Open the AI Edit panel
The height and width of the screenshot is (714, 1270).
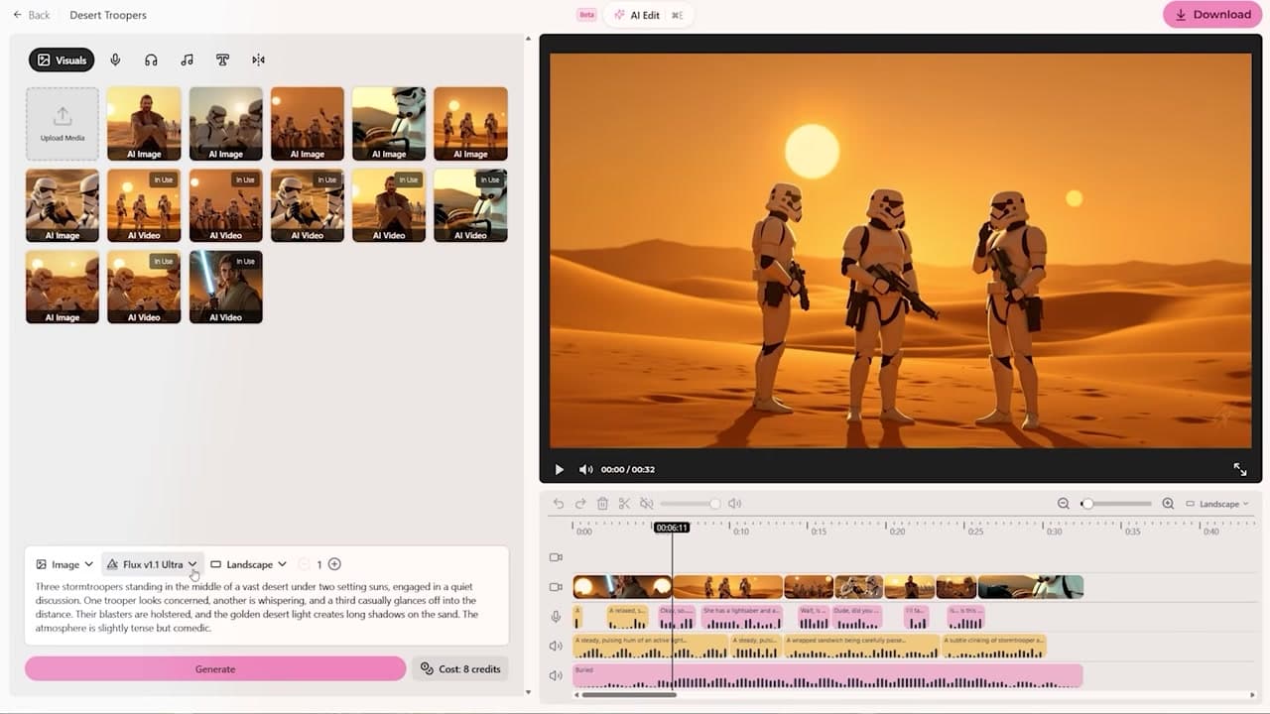pyautogui.click(x=648, y=15)
